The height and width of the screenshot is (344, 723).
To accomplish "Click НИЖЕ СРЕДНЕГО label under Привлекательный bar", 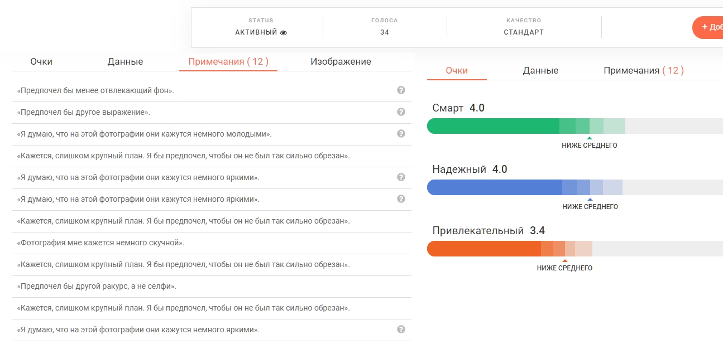I will (x=564, y=268).
